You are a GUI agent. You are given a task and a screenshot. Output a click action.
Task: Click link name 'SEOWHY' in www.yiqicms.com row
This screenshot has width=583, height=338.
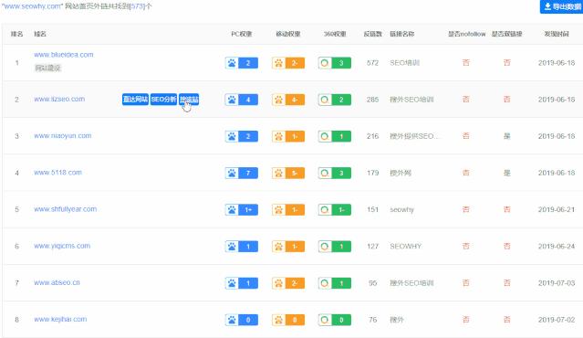point(405,247)
